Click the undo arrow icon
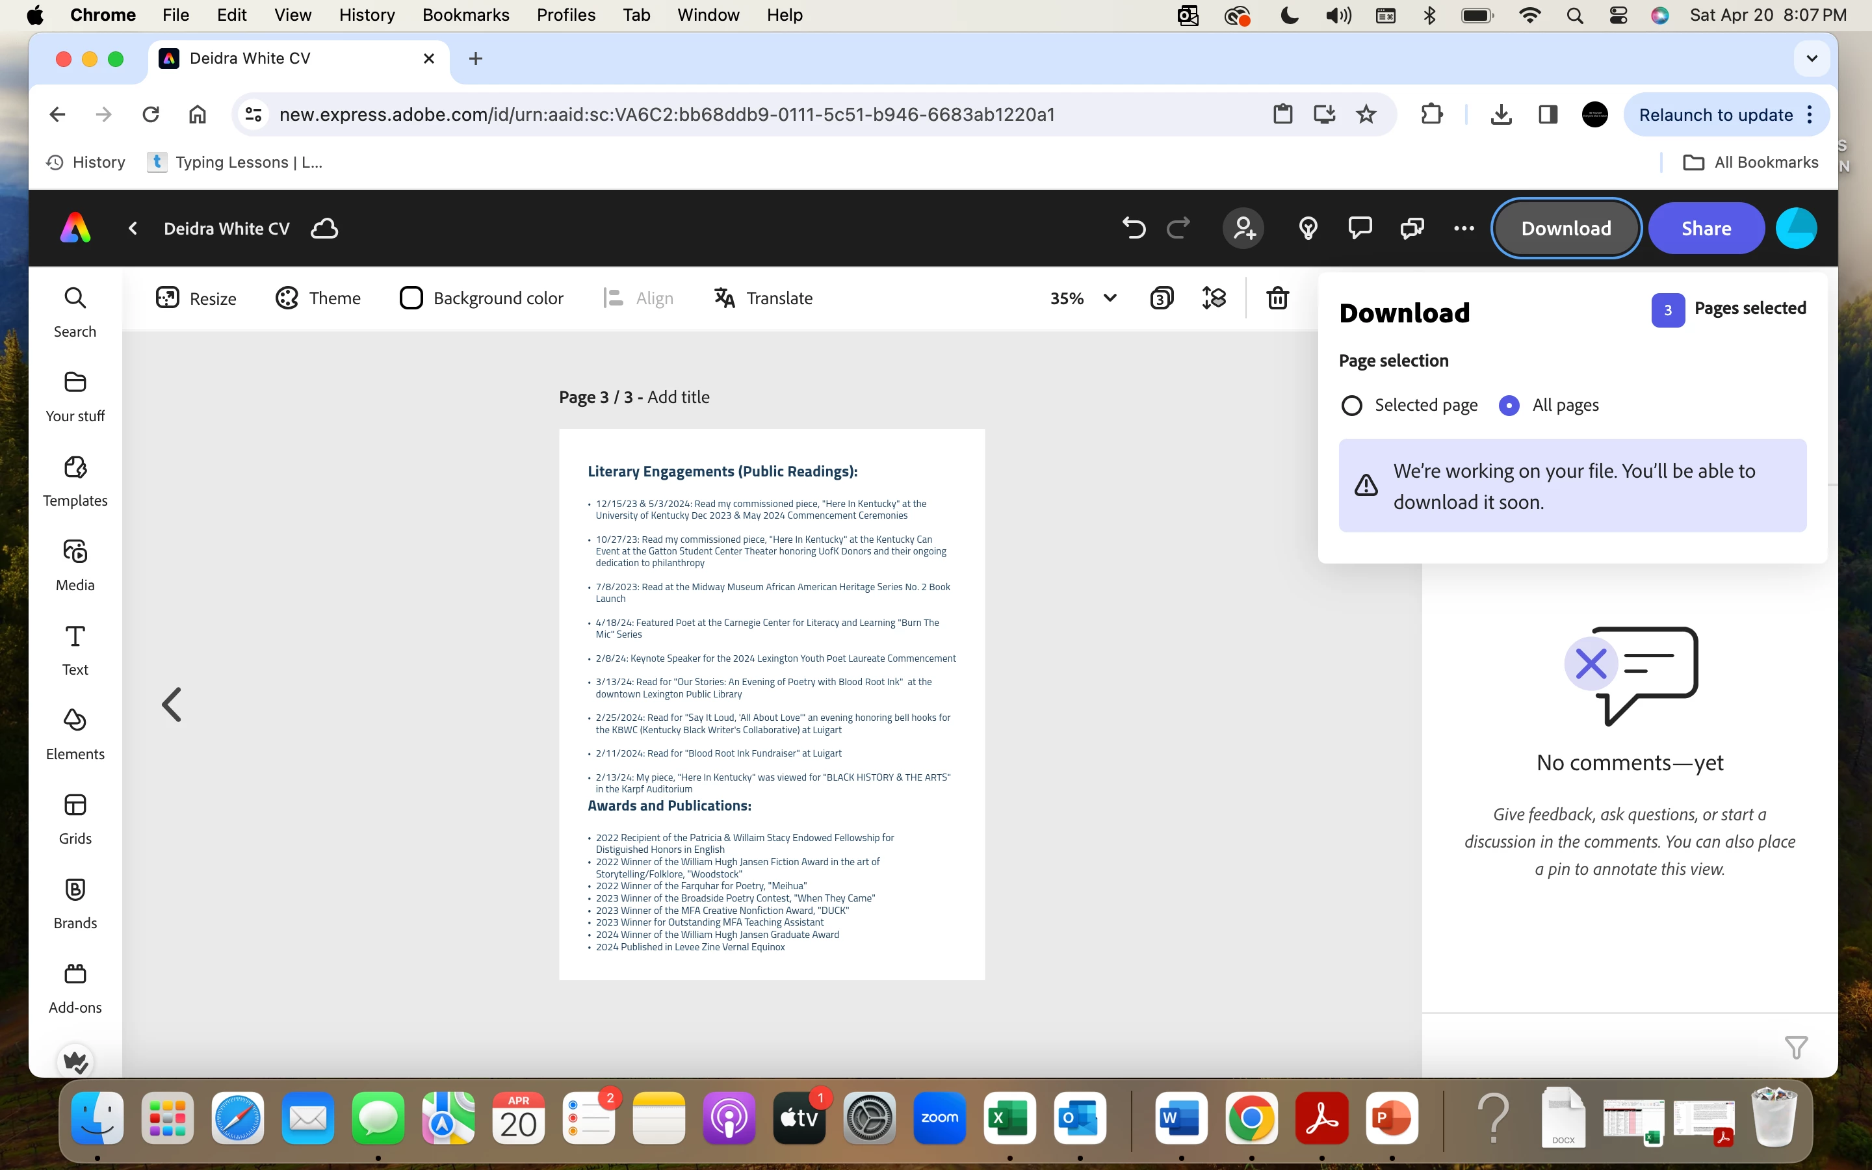1872x1170 pixels. click(x=1133, y=228)
